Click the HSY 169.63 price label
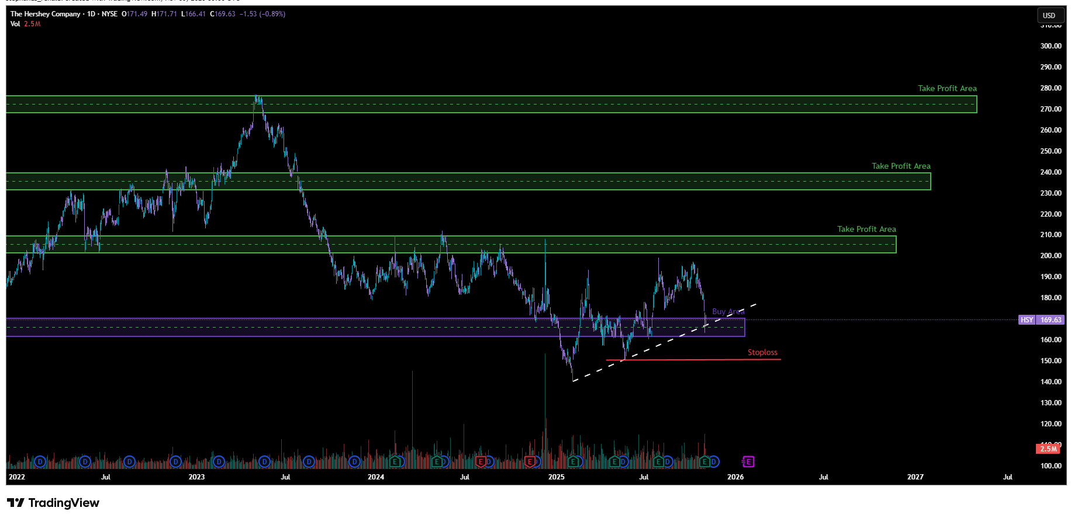Screen dimensions: 1071x518 [x=1041, y=320]
